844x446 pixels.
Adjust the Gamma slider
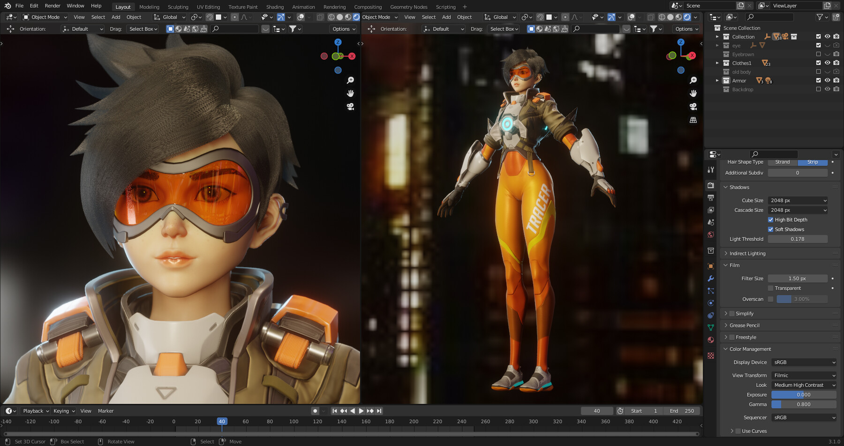pyautogui.click(x=804, y=404)
